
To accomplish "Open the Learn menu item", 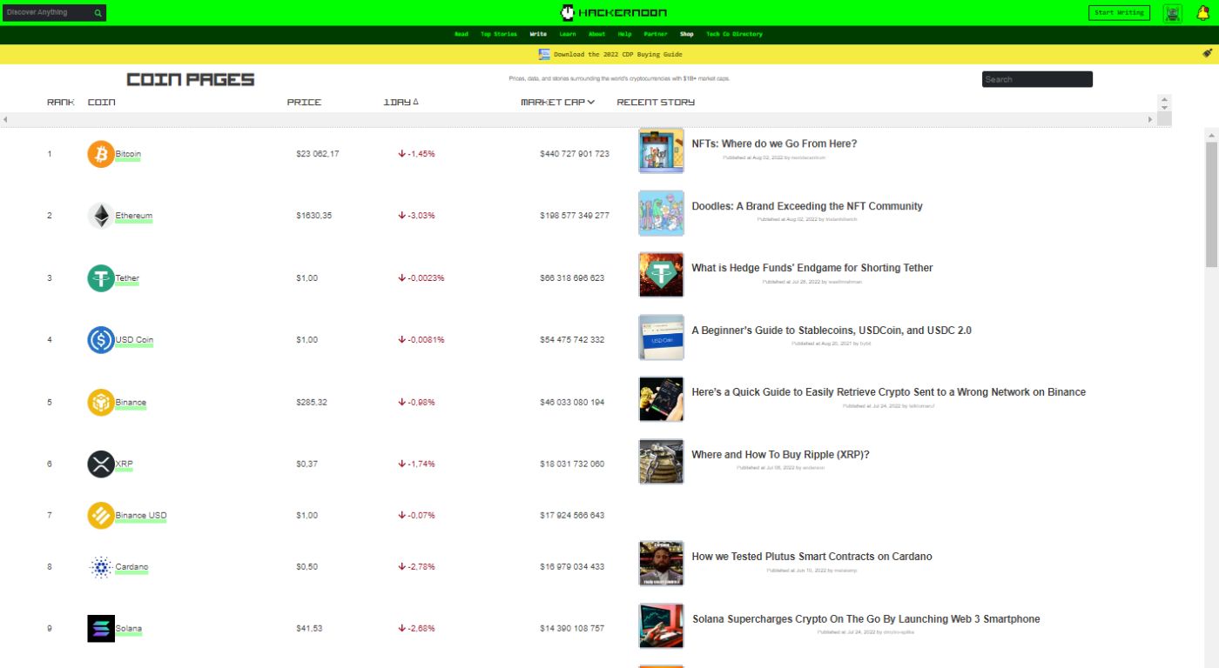I will (x=568, y=35).
